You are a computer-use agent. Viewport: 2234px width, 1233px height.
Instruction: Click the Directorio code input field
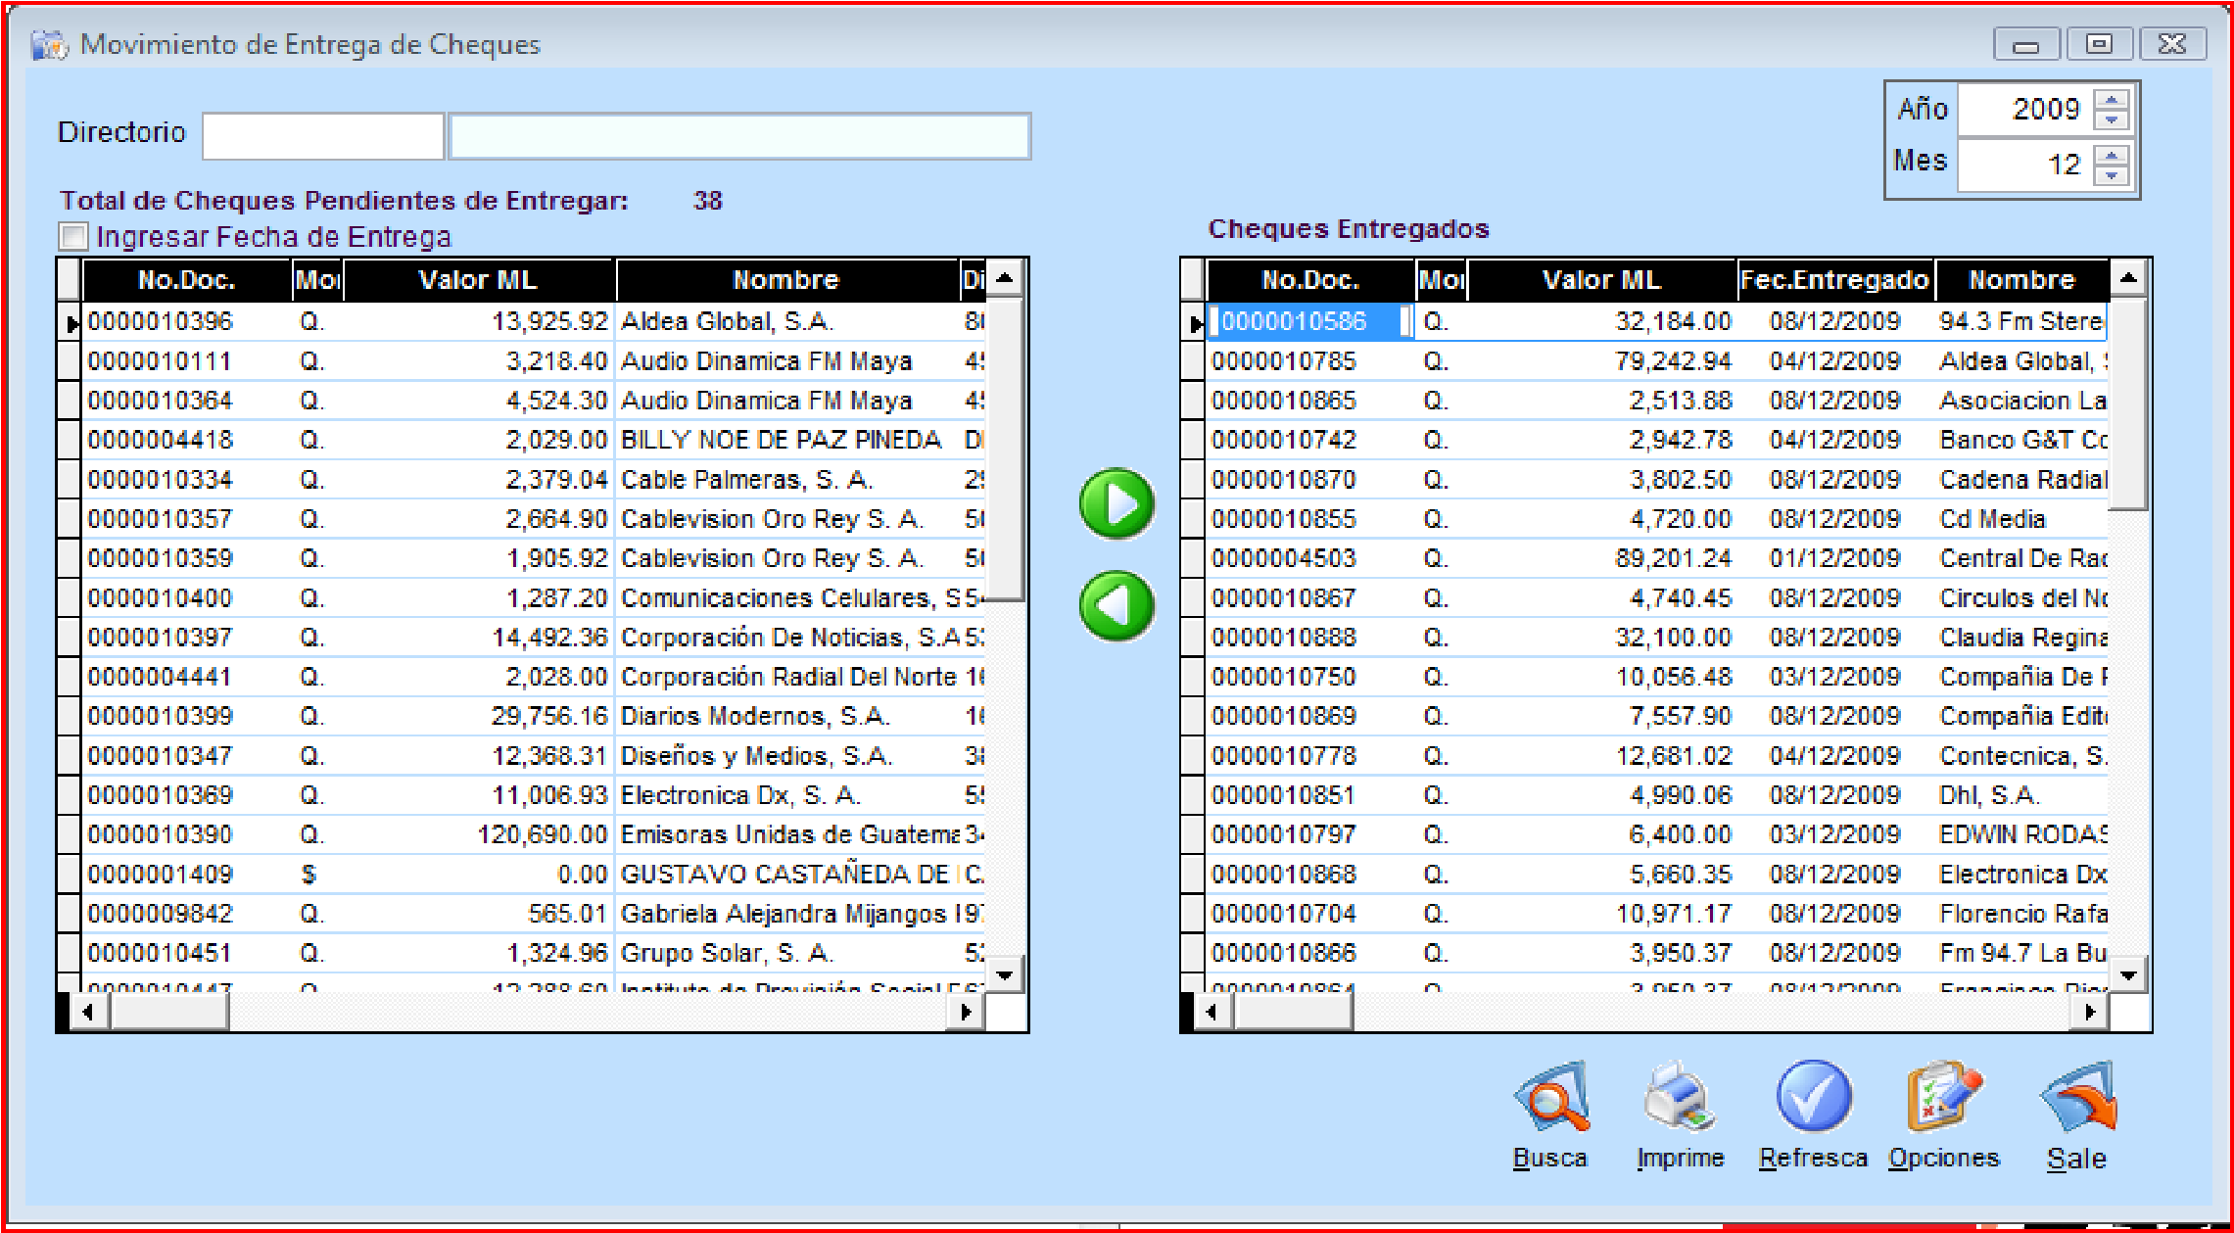coord(323,136)
